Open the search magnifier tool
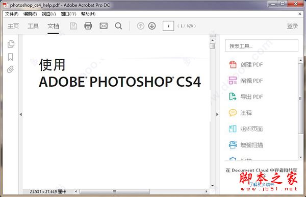 click(118, 26)
